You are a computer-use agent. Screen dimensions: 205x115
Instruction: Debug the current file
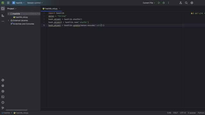click(164, 3)
